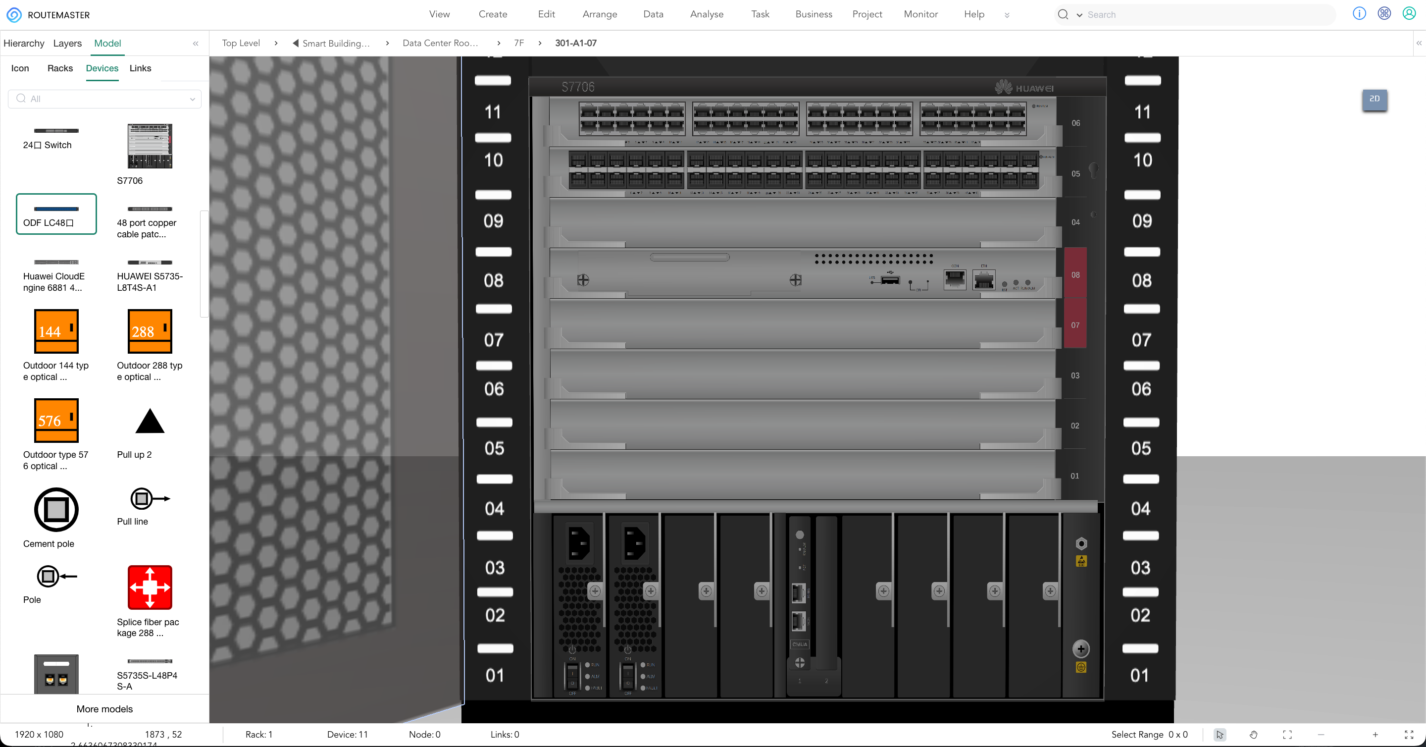Switch to the Racks tab

coord(60,68)
